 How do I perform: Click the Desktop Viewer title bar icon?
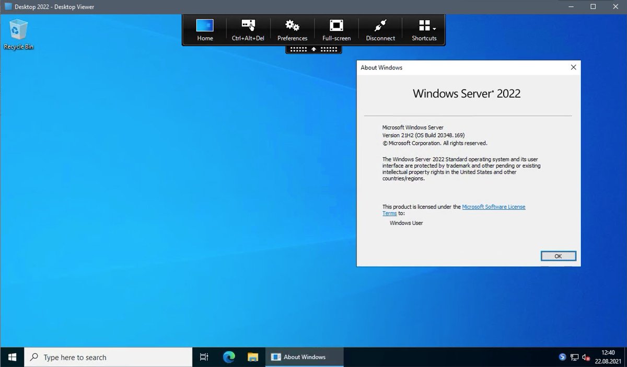point(8,7)
